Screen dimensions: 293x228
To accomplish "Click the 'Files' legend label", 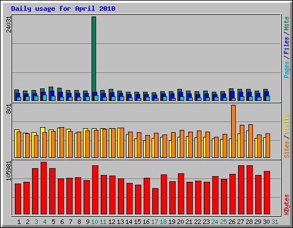I will pyautogui.click(x=287, y=46).
